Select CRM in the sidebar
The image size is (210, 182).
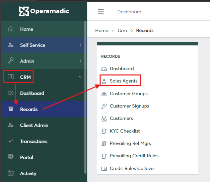(44, 77)
